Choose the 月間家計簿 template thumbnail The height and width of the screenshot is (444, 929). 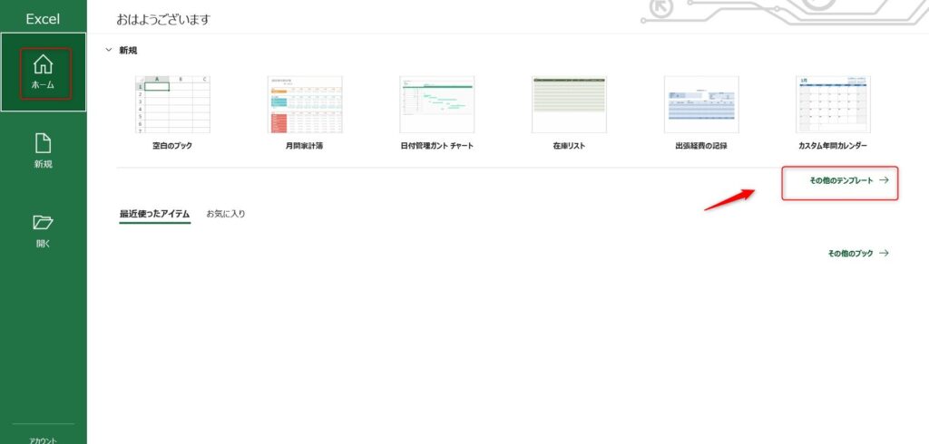(x=305, y=104)
